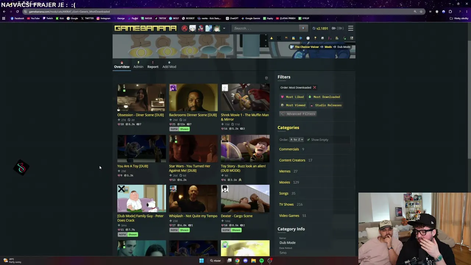Open File Explorer from the taskbar
471x265 pixels.
254,261
